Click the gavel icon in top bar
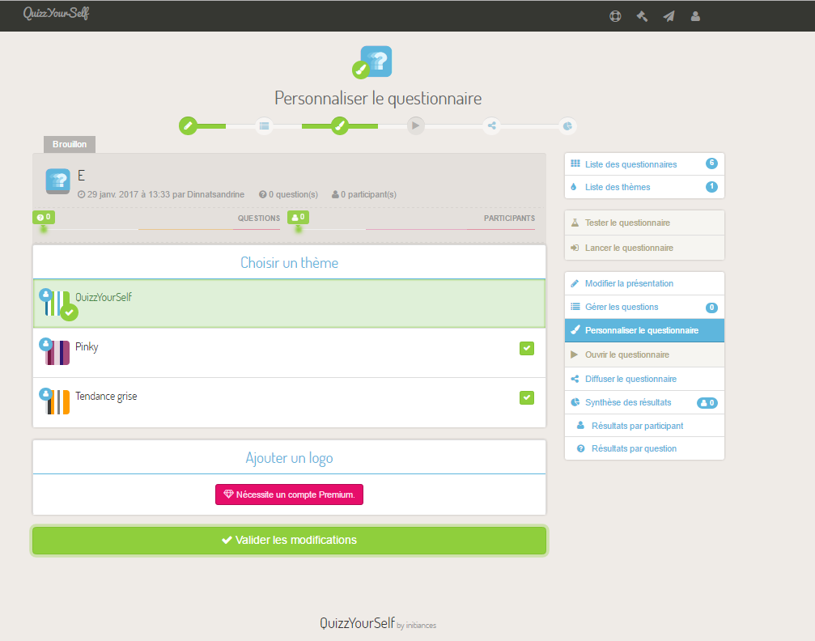Viewport: 815px width, 641px height. pos(642,16)
